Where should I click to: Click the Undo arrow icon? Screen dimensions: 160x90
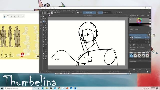[x=41, y=26]
